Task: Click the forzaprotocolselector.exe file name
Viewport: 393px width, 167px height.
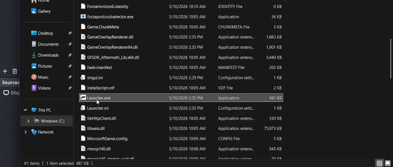Action: (110, 17)
